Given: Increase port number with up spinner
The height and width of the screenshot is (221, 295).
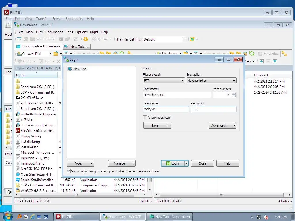Looking at the screenshot, I should (234, 94).
